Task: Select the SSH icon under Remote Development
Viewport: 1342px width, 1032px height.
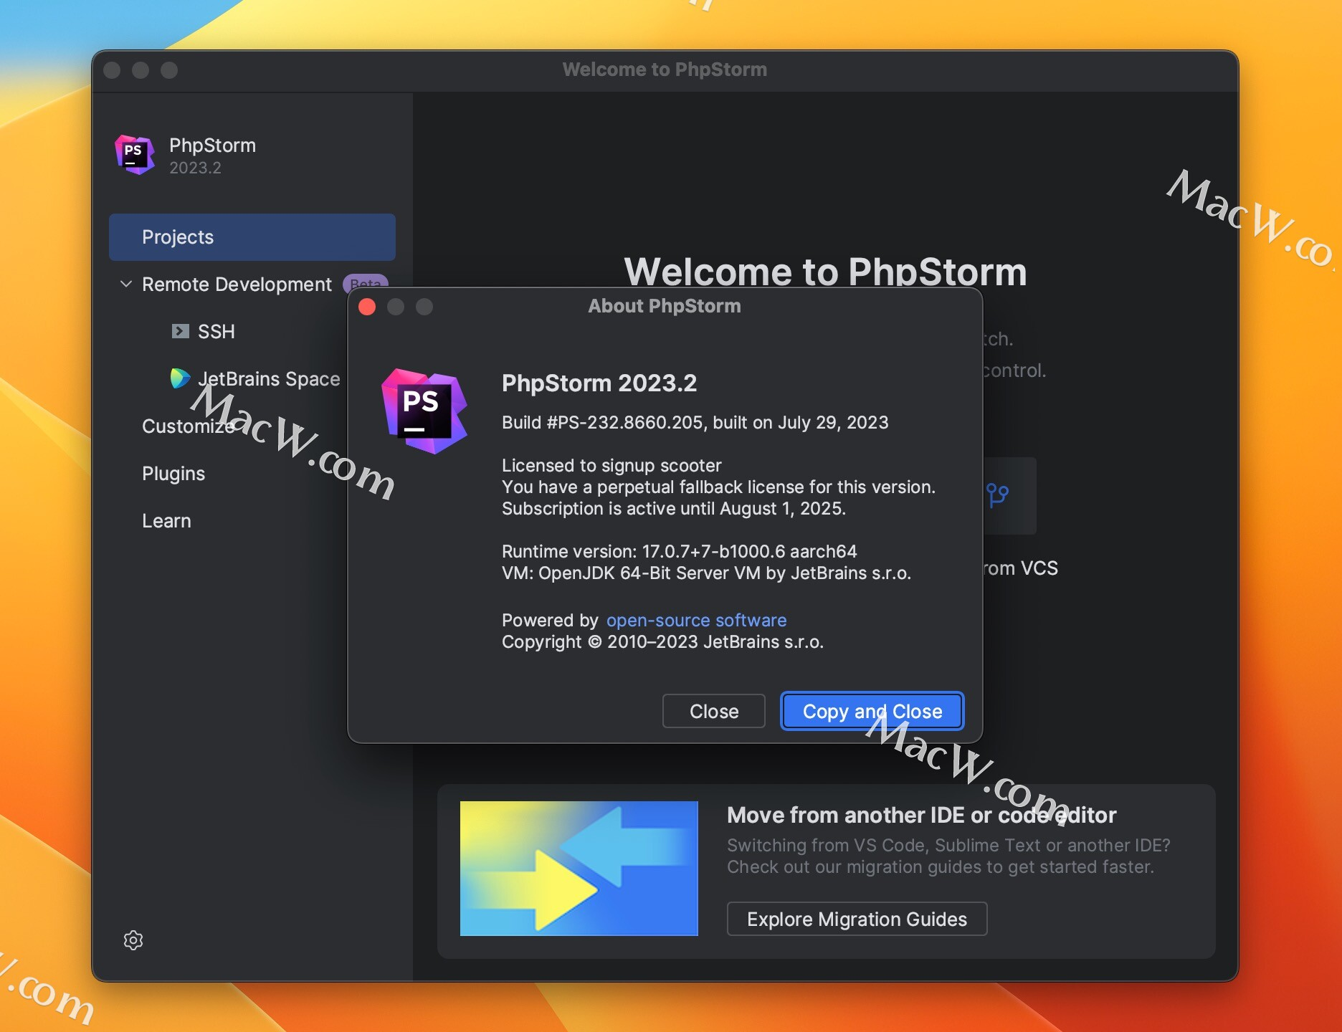Action: coord(179,331)
